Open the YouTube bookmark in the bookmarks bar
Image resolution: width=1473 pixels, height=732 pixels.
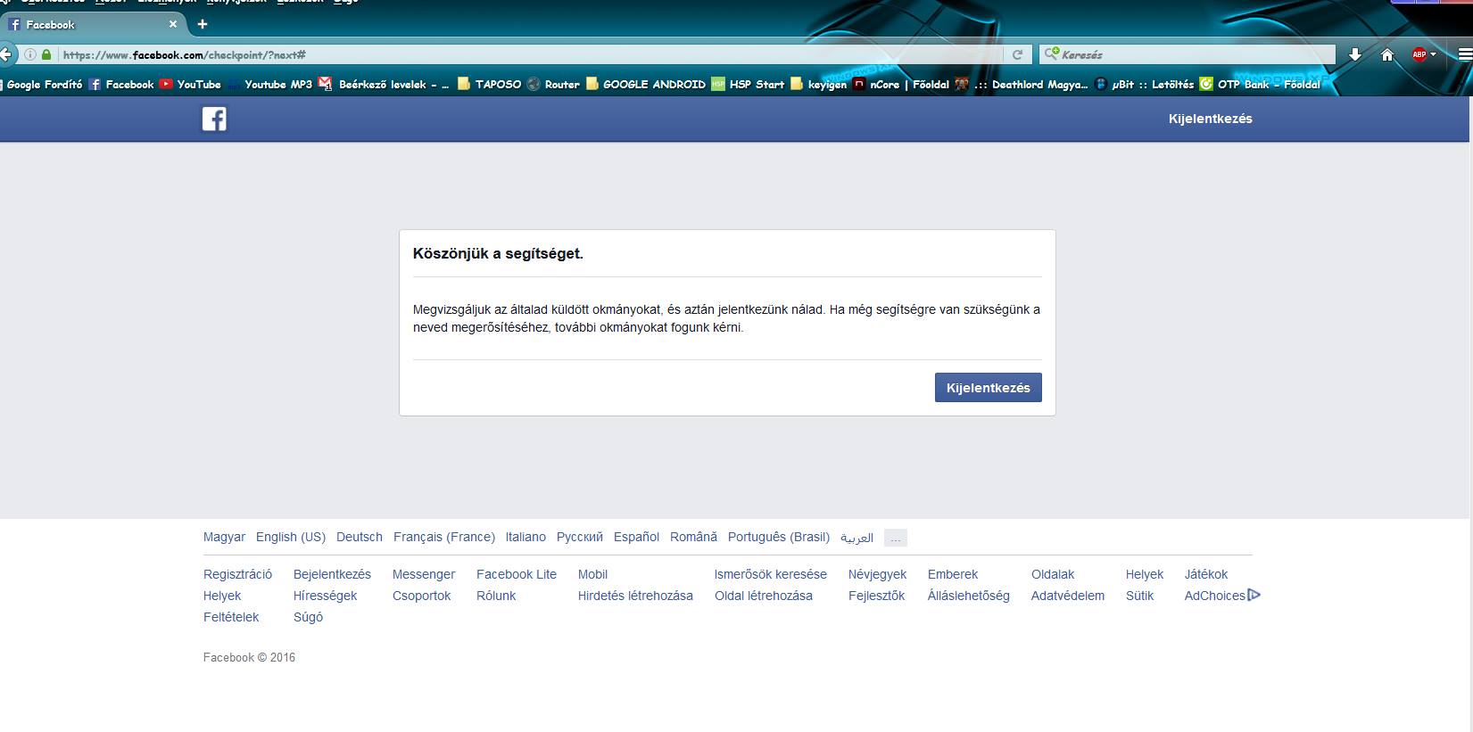point(190,84)
